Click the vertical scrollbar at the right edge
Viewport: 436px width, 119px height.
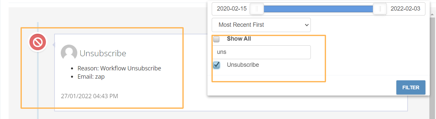[x=433, y=59]
